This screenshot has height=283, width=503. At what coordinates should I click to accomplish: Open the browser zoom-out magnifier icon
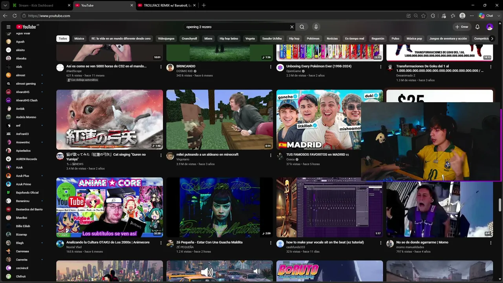click(x=416, y=16)
